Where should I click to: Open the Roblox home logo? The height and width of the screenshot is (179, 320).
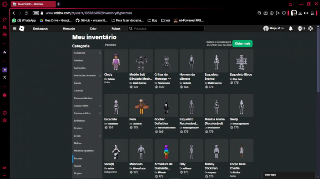(22, 28)
